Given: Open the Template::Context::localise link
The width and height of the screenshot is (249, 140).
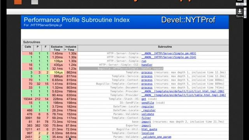Looking at the screenshot, I should 148,133.
